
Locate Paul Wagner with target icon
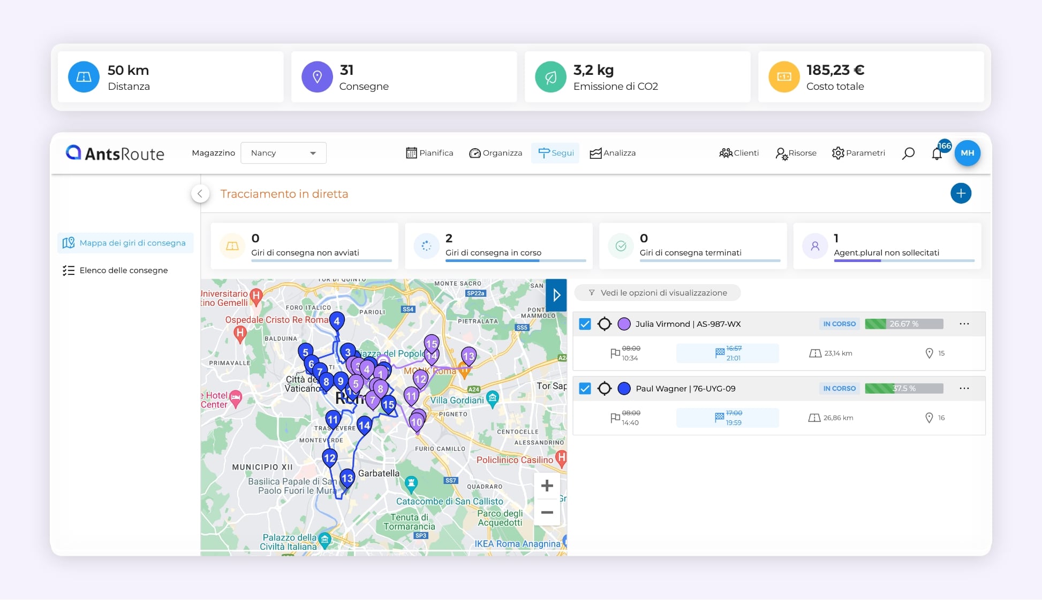point(604,389)
